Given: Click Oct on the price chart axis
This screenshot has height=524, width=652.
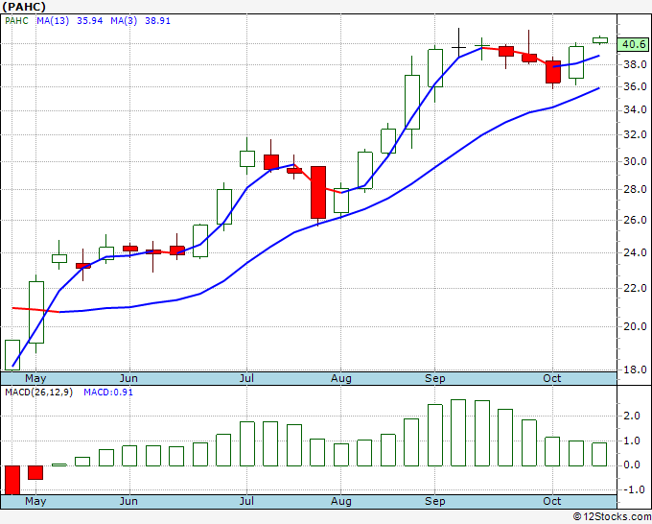Looking at the screenshot, I should point(552,379).
